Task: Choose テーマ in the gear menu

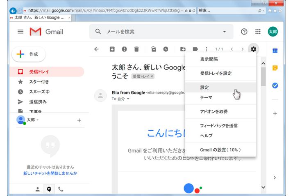Action: pyautogui.click(x=221, y=97)
